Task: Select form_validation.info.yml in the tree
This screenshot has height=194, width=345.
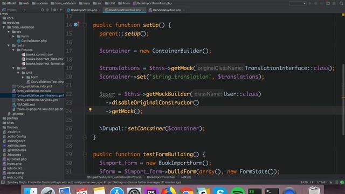Action: click(34, 86)
